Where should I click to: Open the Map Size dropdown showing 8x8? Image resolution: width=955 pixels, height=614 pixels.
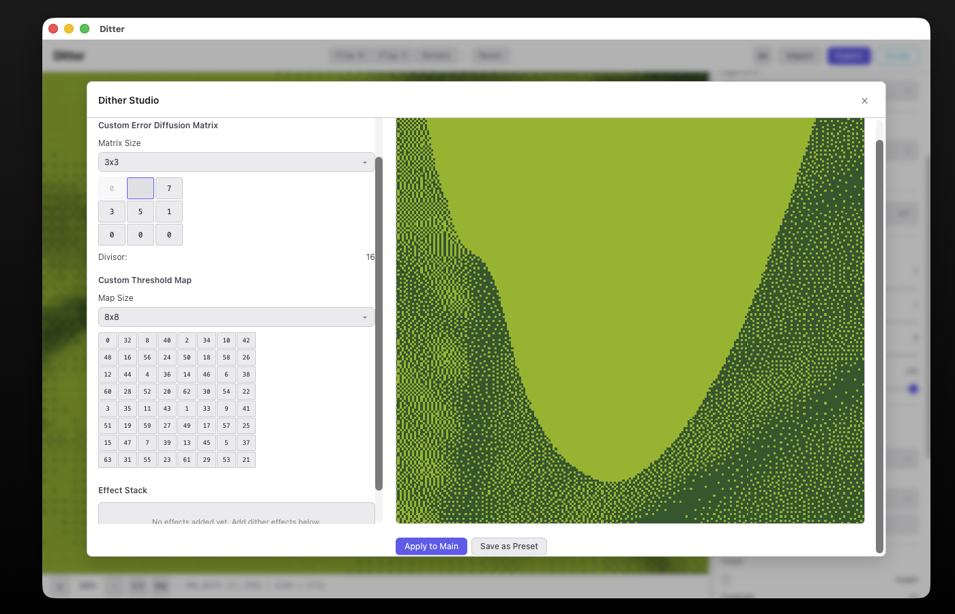pyautogui.click(x=236, y=317)
